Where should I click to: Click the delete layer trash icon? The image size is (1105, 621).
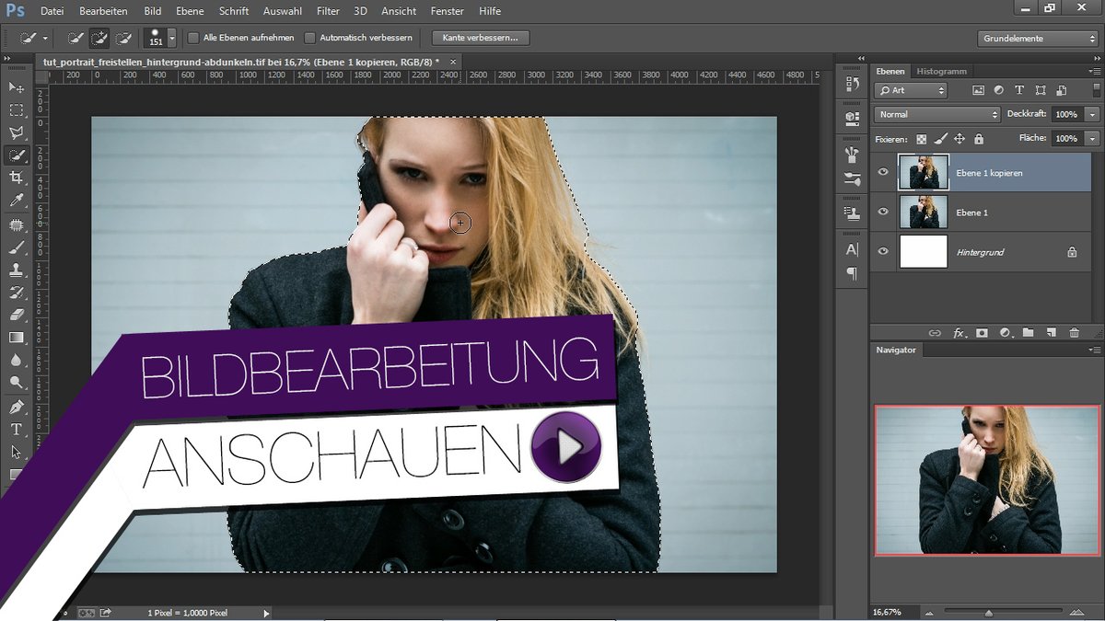click(x=1074, y=332)
